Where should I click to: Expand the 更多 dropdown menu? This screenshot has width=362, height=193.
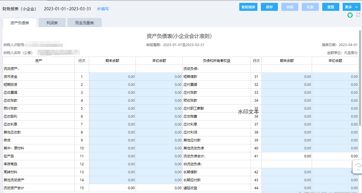click(352, 7)
